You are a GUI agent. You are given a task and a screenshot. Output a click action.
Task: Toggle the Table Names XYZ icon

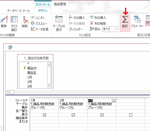147,23
